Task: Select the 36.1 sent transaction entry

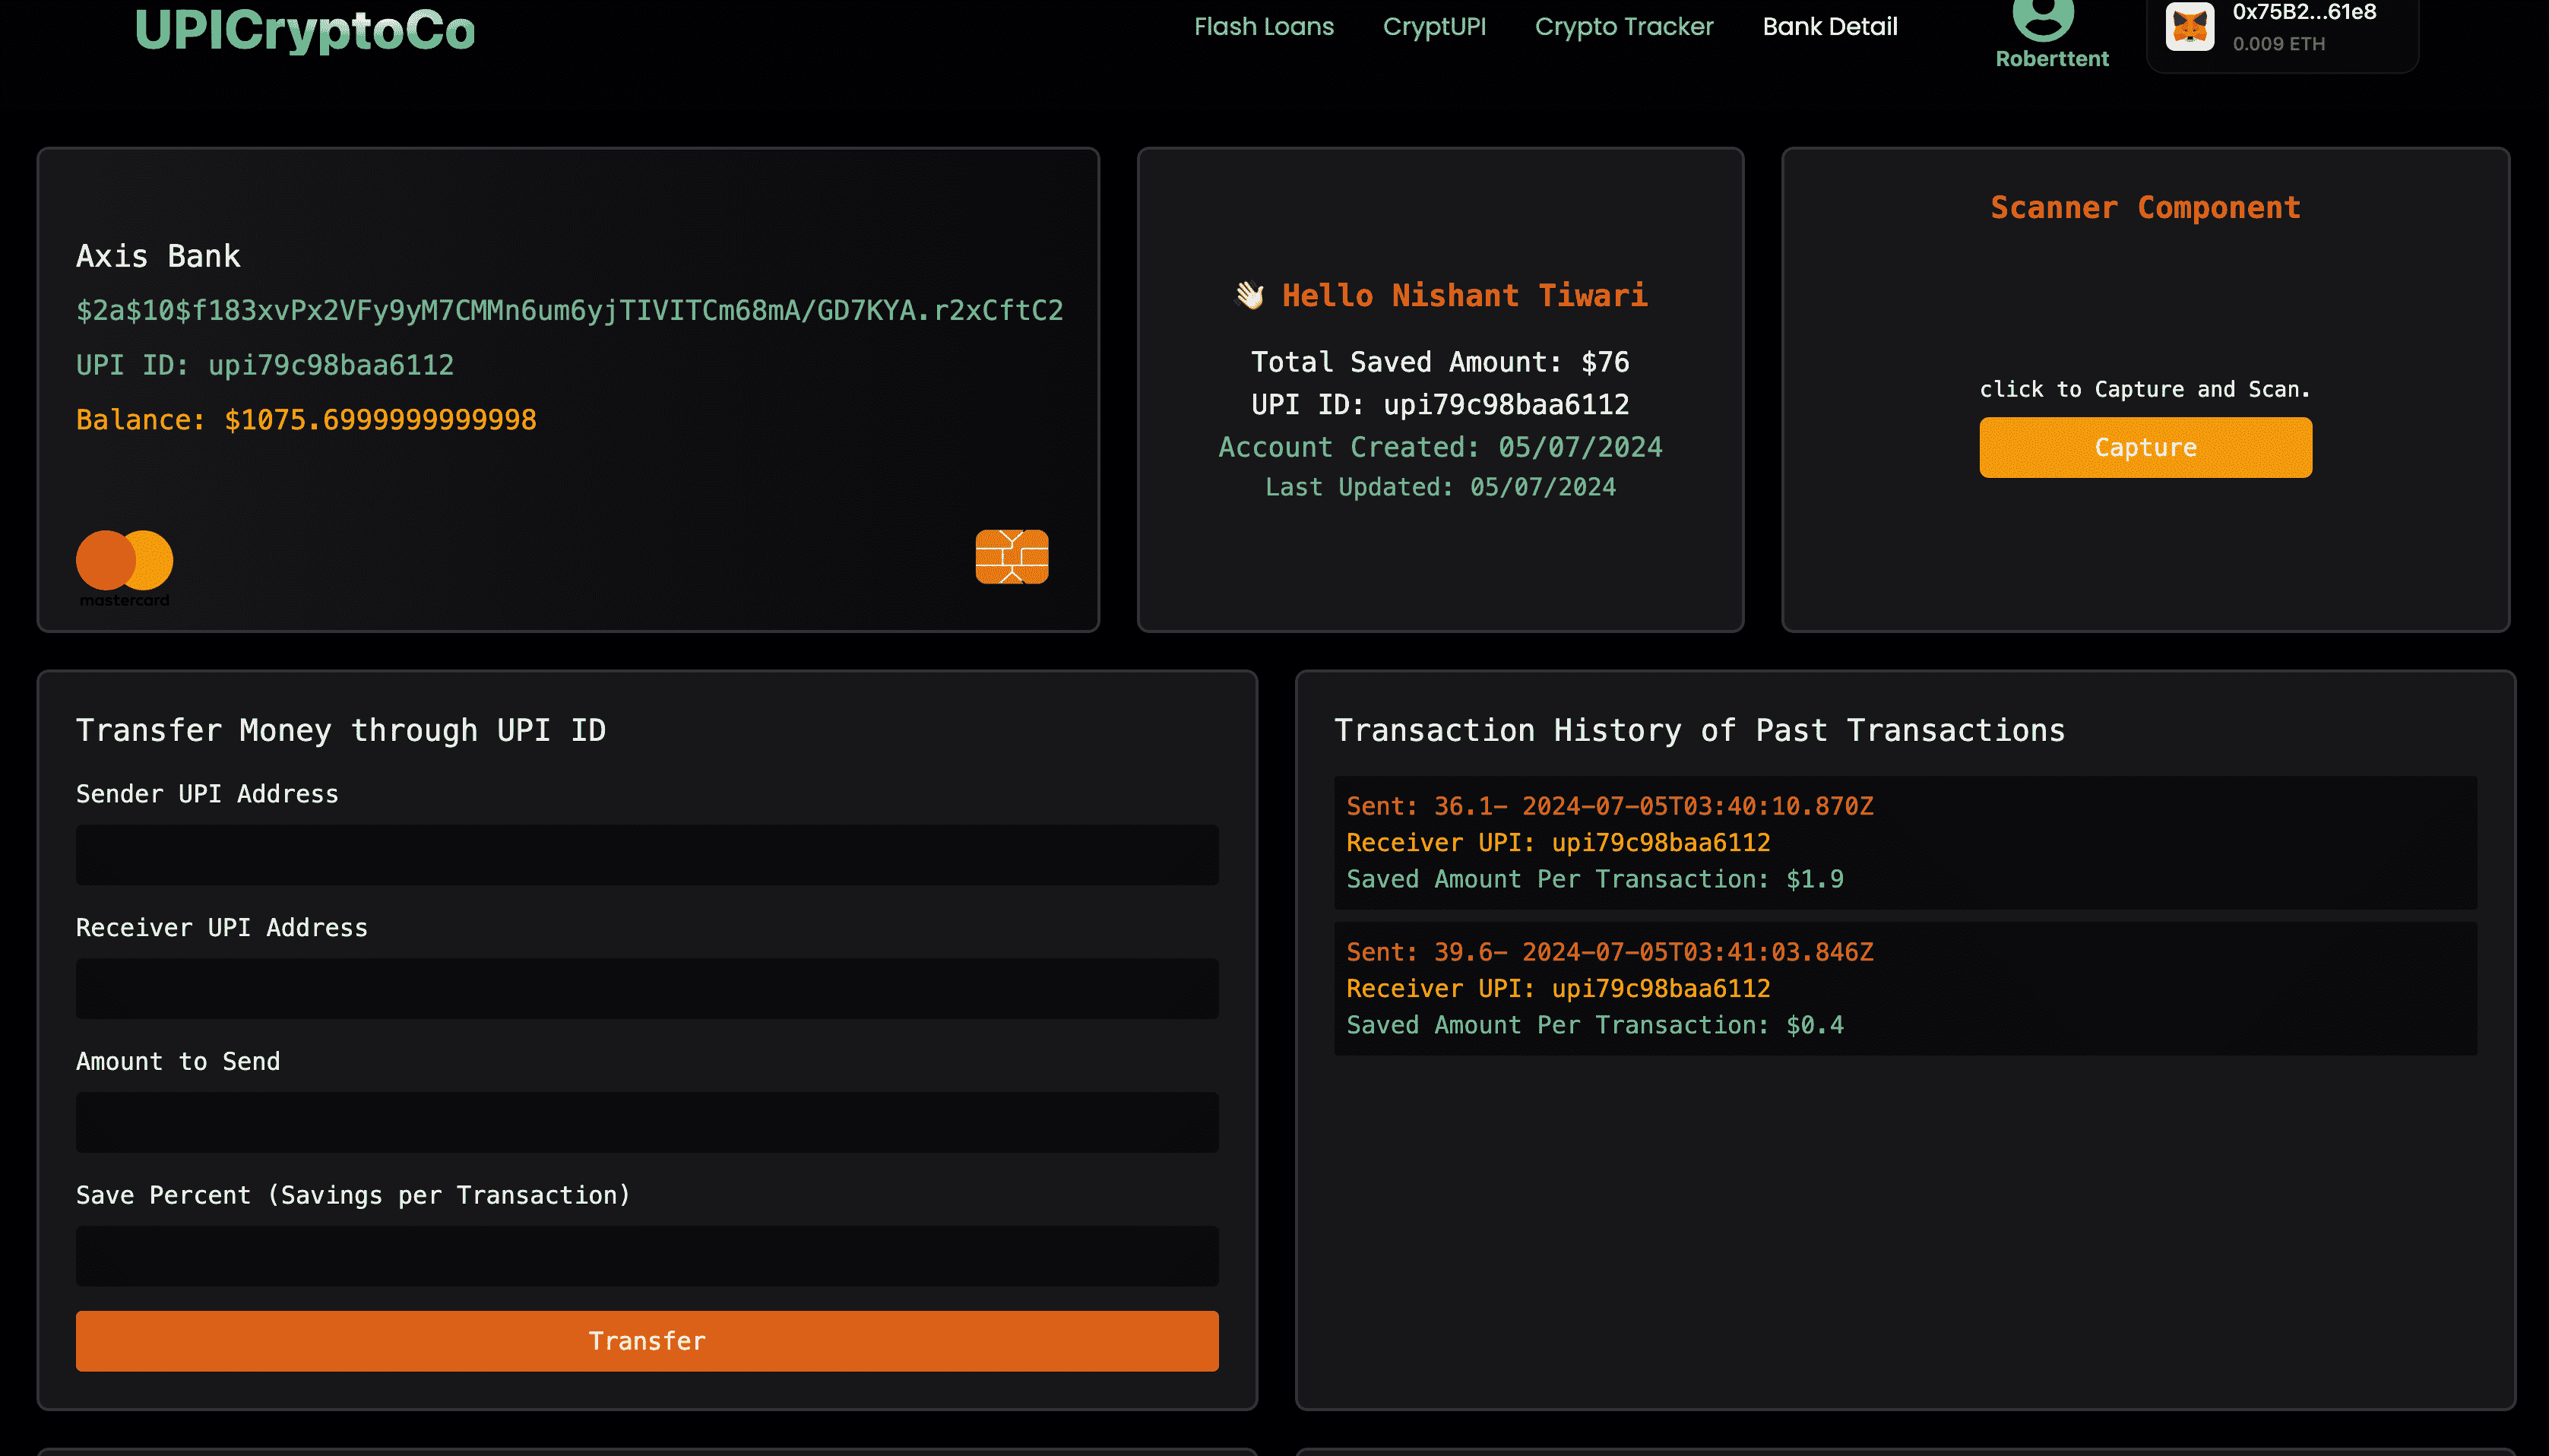Action: point(1904,843)
